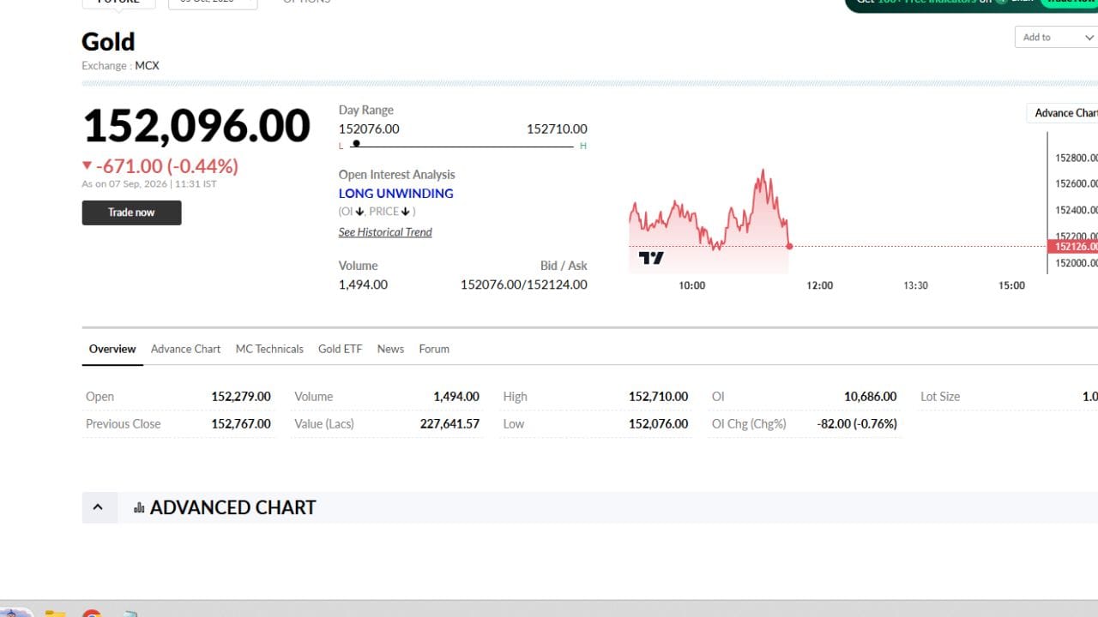Click the Day Range slider marker dot
This screenshot has height=617, width=1098.
356,144
